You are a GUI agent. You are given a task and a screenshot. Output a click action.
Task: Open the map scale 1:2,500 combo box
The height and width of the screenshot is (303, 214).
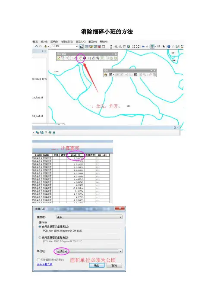(x=64, y=46)
